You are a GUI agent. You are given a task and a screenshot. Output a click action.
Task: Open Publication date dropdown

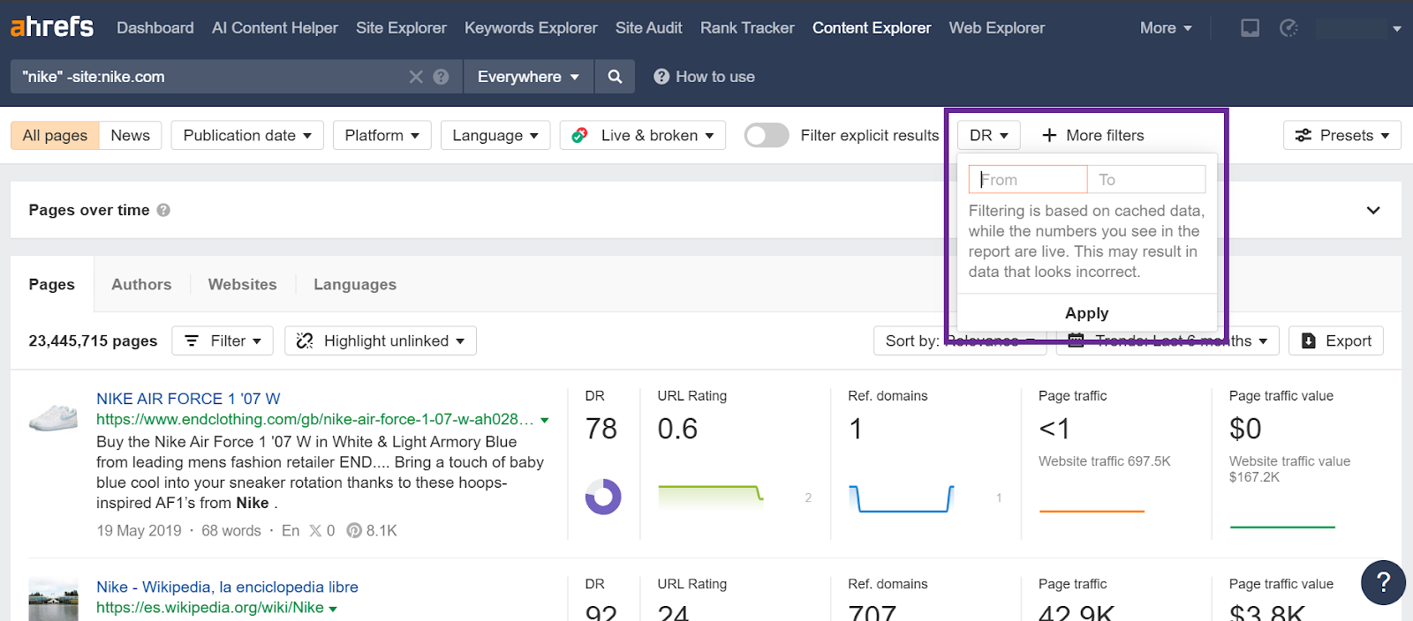point(247,135)
